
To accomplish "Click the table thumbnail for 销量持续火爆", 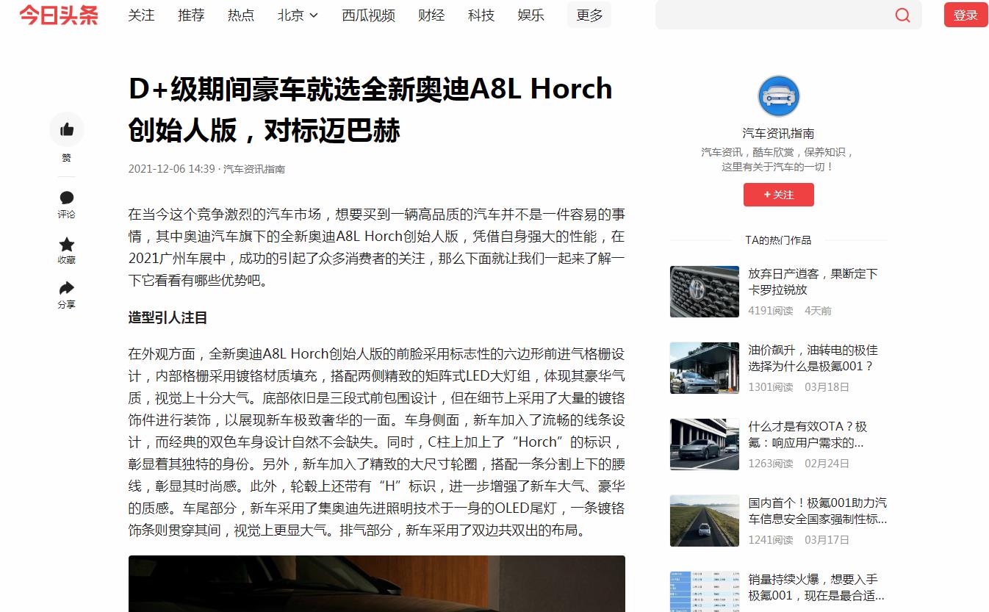I will pyautogui.click(x=705, y=591).
